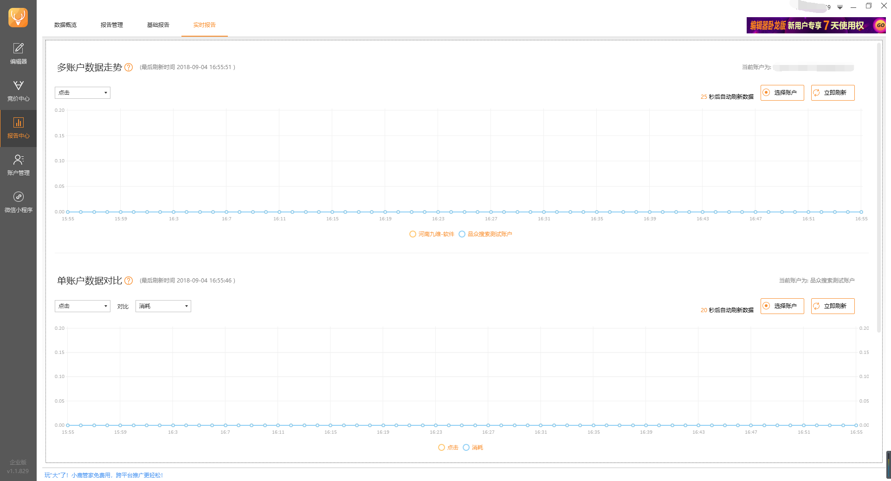Image resolution: width=891 pixels, height=481 pixels.
Task: Click 立即刷新 in single-account comparison section
Action: pyautogui.click(x=833, y=306)
